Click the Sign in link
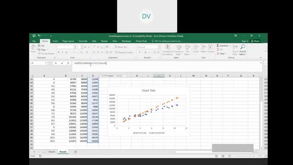Image resolution: width=293 pixels, height=165 pixels. tap(245, 41)
